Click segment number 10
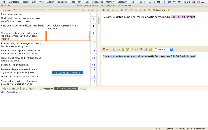Viewport: 208px width, 130px height. click(94, 45)
